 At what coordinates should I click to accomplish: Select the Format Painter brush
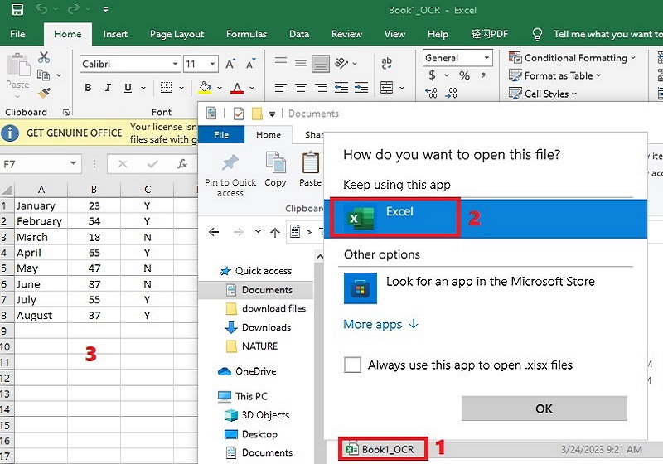[44, 93]
